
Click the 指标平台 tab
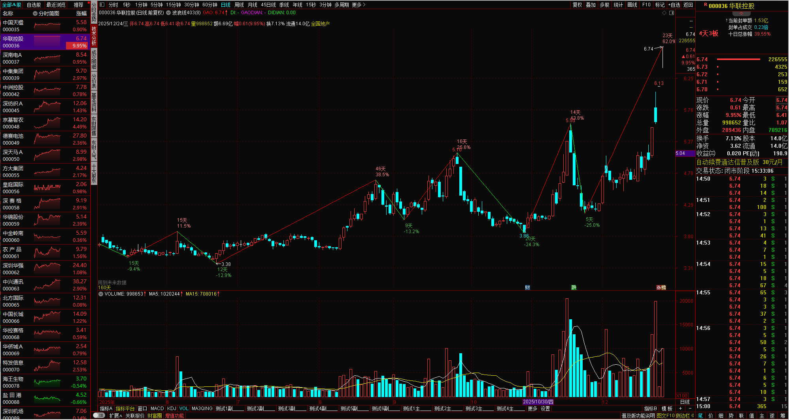pyautogui.click(x=125, y=409)
